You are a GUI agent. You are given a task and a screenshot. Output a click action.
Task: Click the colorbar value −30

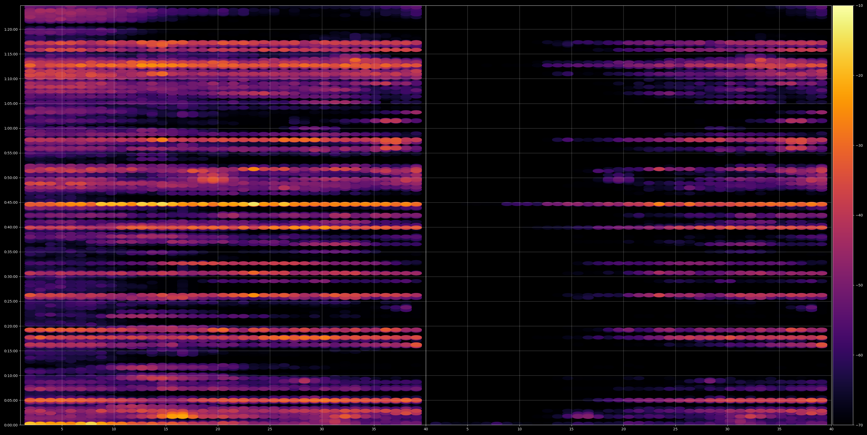859,146
